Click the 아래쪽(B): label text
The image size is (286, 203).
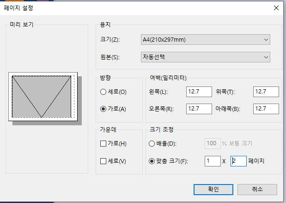click(228, 109)
